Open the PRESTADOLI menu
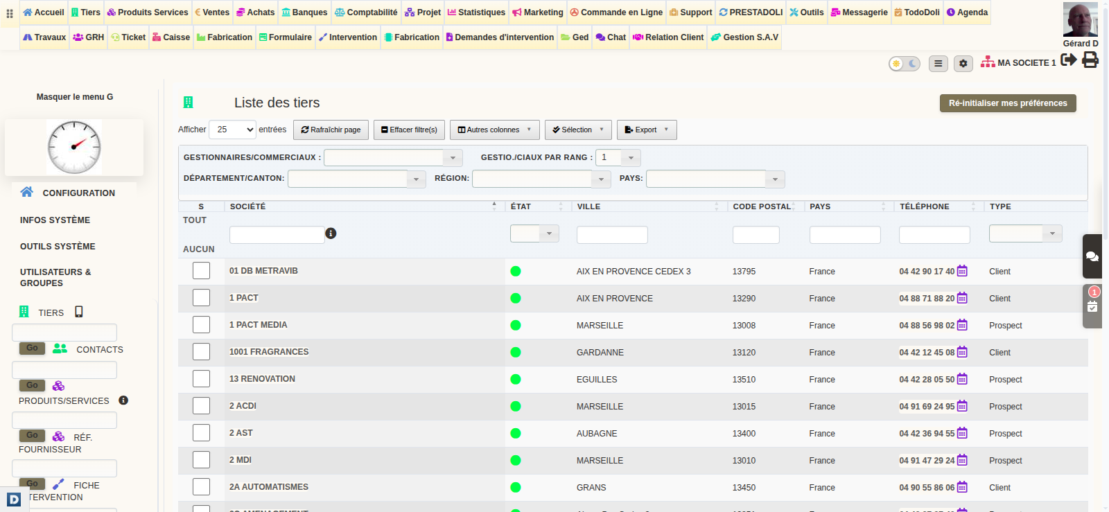1109x512 pixels. [751, 12]
